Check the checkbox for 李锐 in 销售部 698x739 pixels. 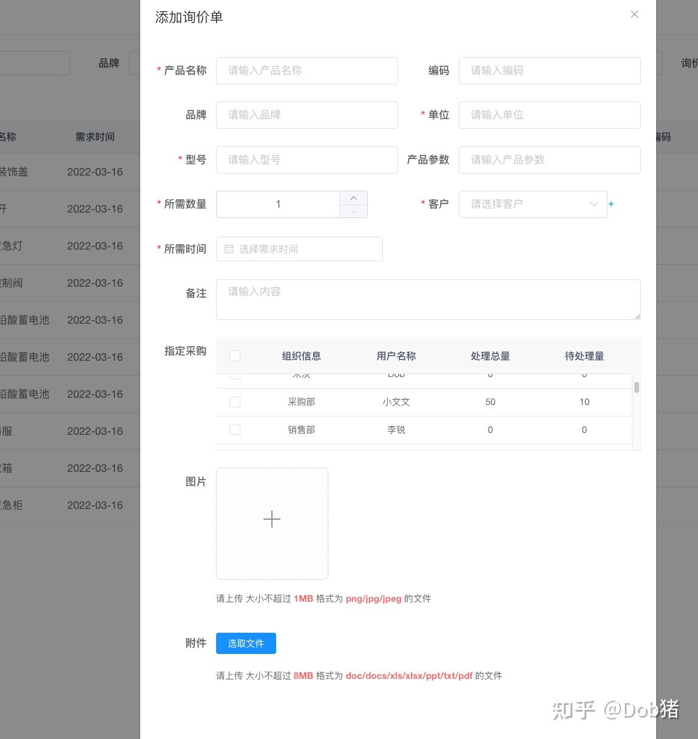[x=234, y=429]
